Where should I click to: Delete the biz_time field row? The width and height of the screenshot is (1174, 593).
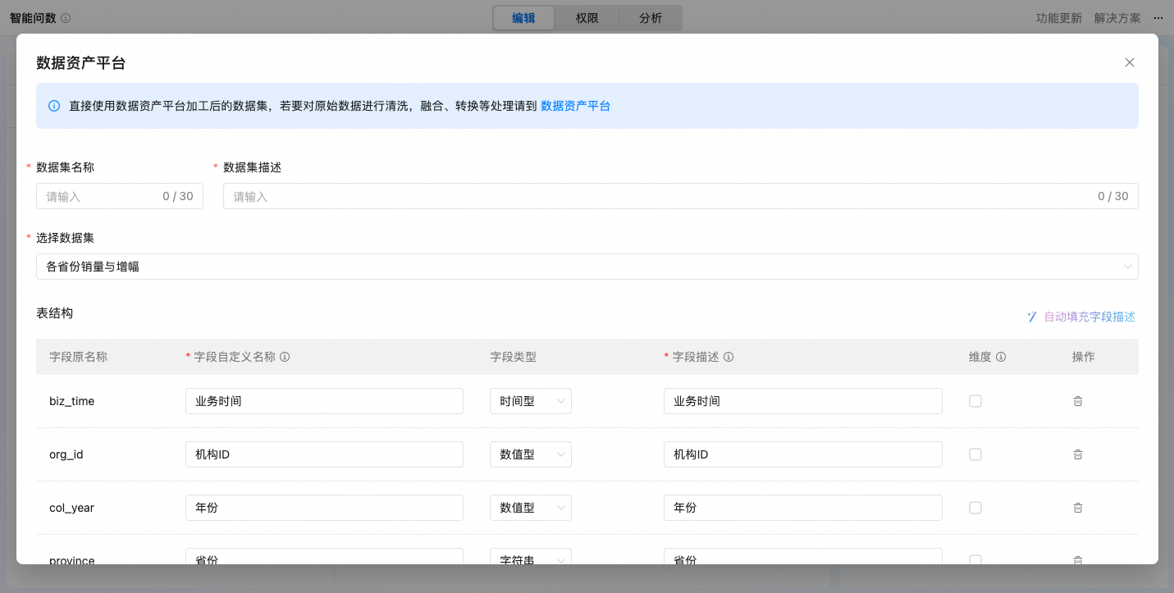pos(1078,401)
